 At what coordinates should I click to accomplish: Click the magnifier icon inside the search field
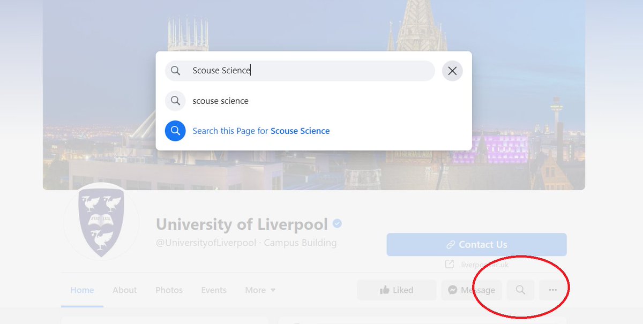pyautogui.click(x=175, y=71)
